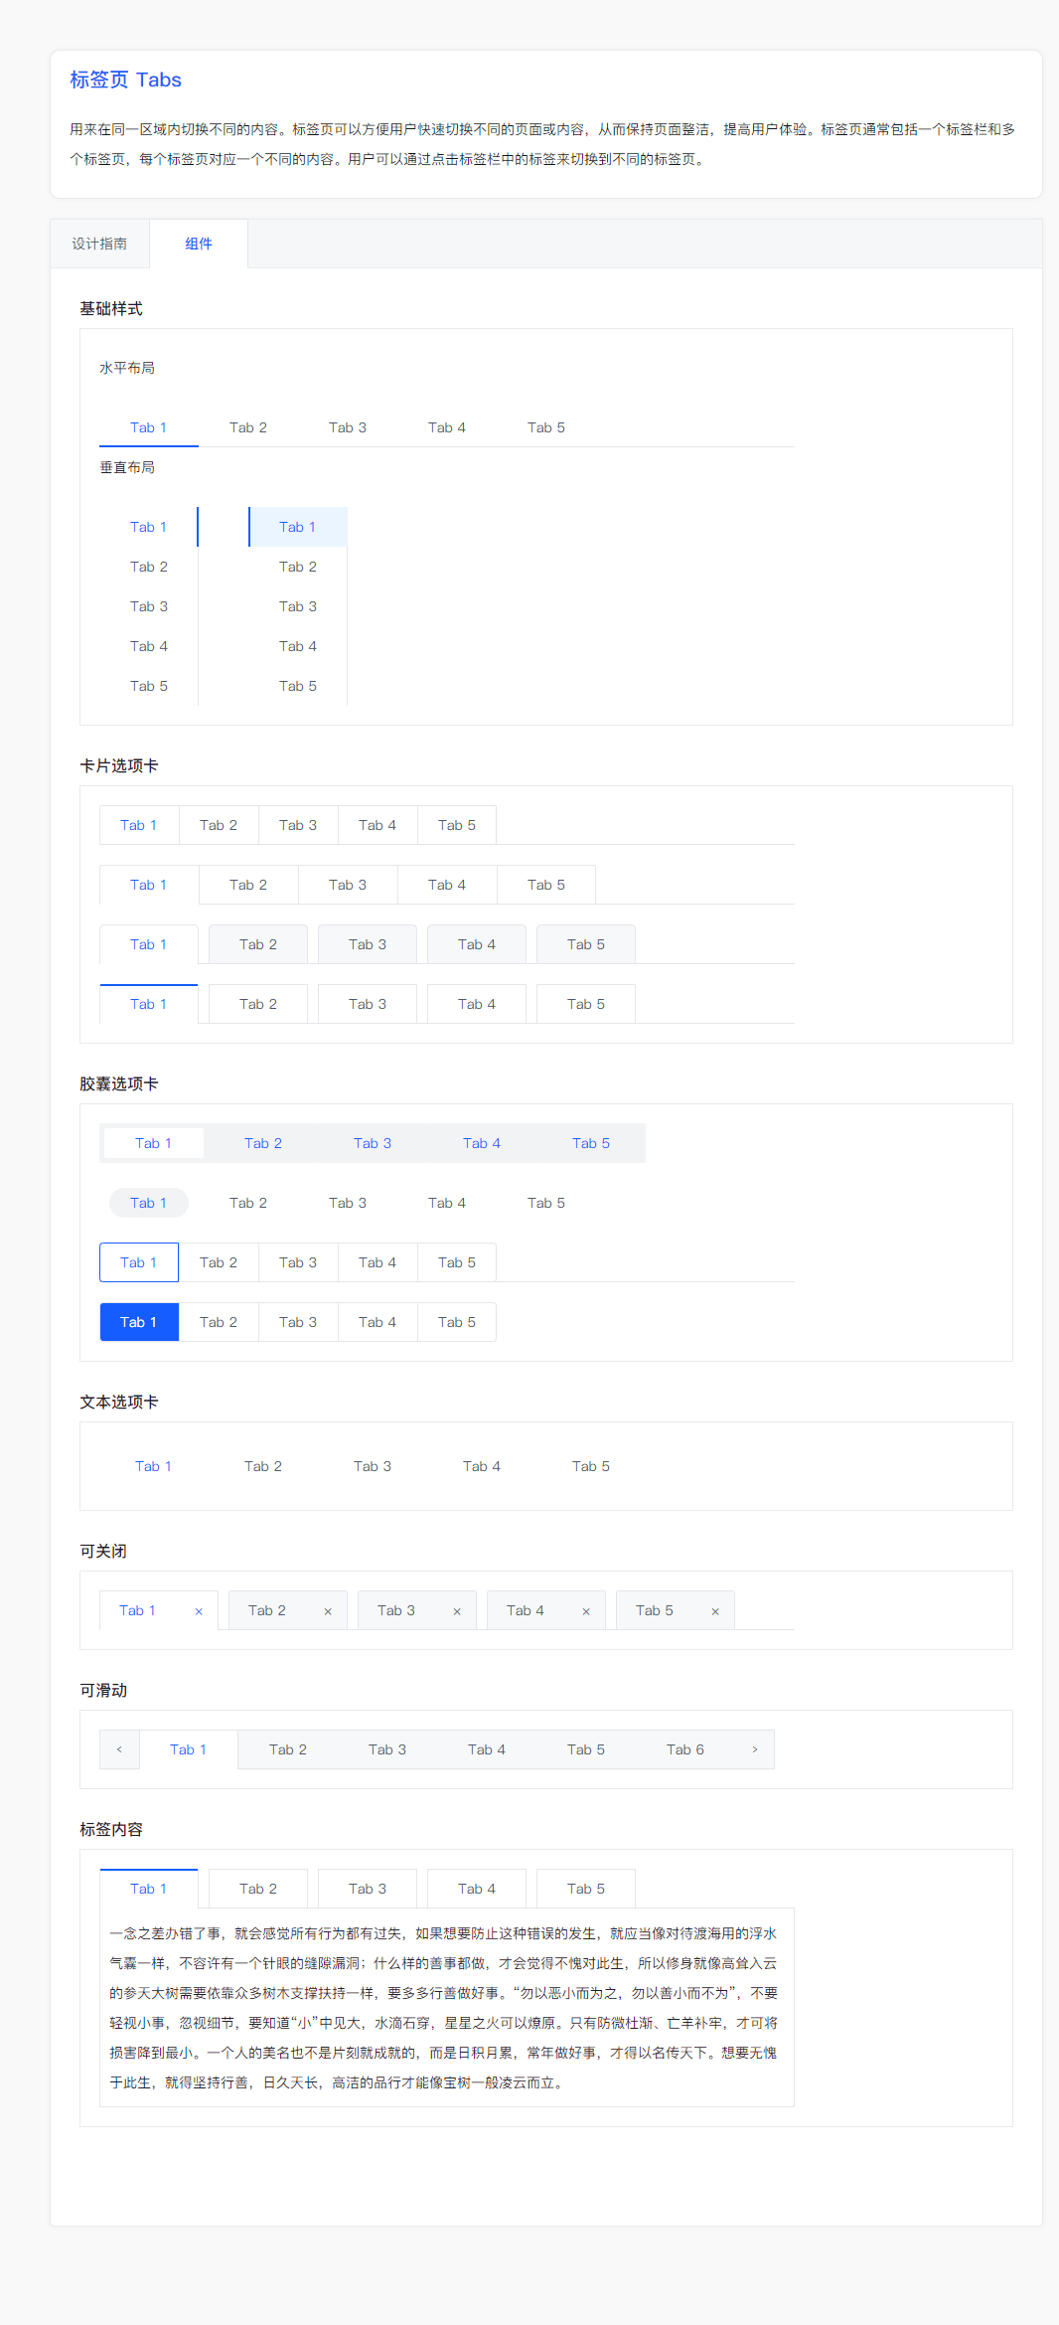Select Tab 5 in the text tabs section
This screenshot has width=1059, height=2325.
[x=591, y=1466]
